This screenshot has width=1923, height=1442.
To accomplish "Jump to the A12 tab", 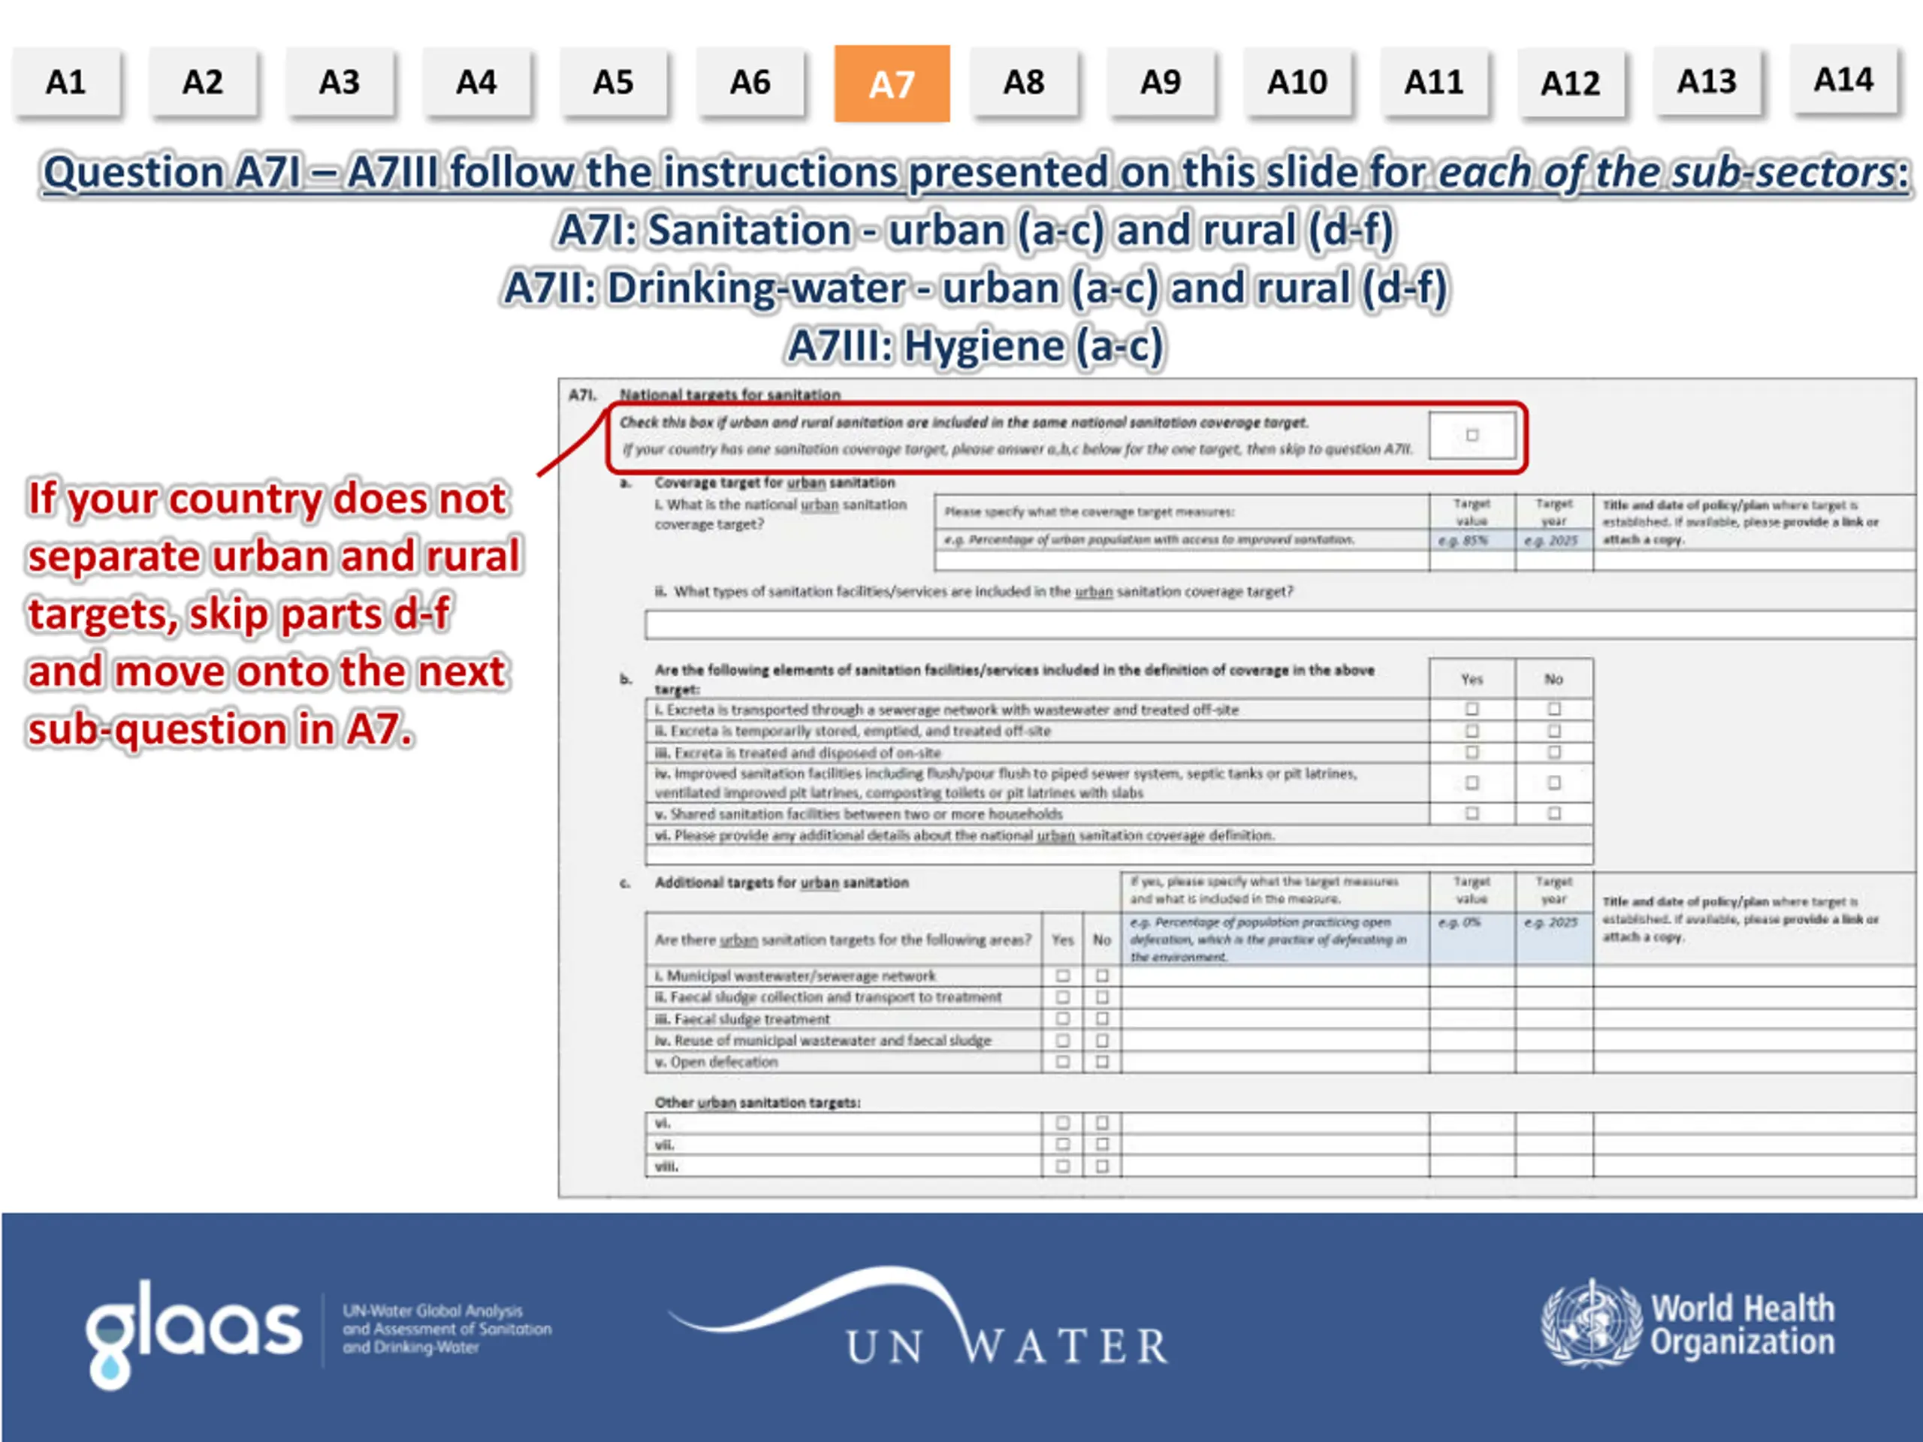I will (x=1570, y=83).
